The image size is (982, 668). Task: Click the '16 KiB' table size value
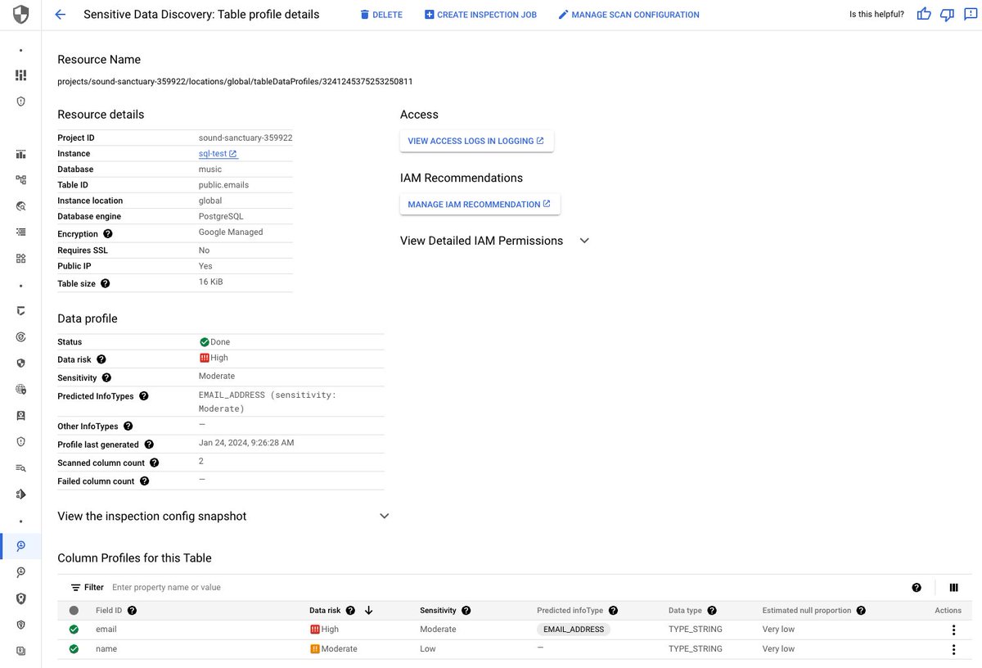tap(211, 282)
